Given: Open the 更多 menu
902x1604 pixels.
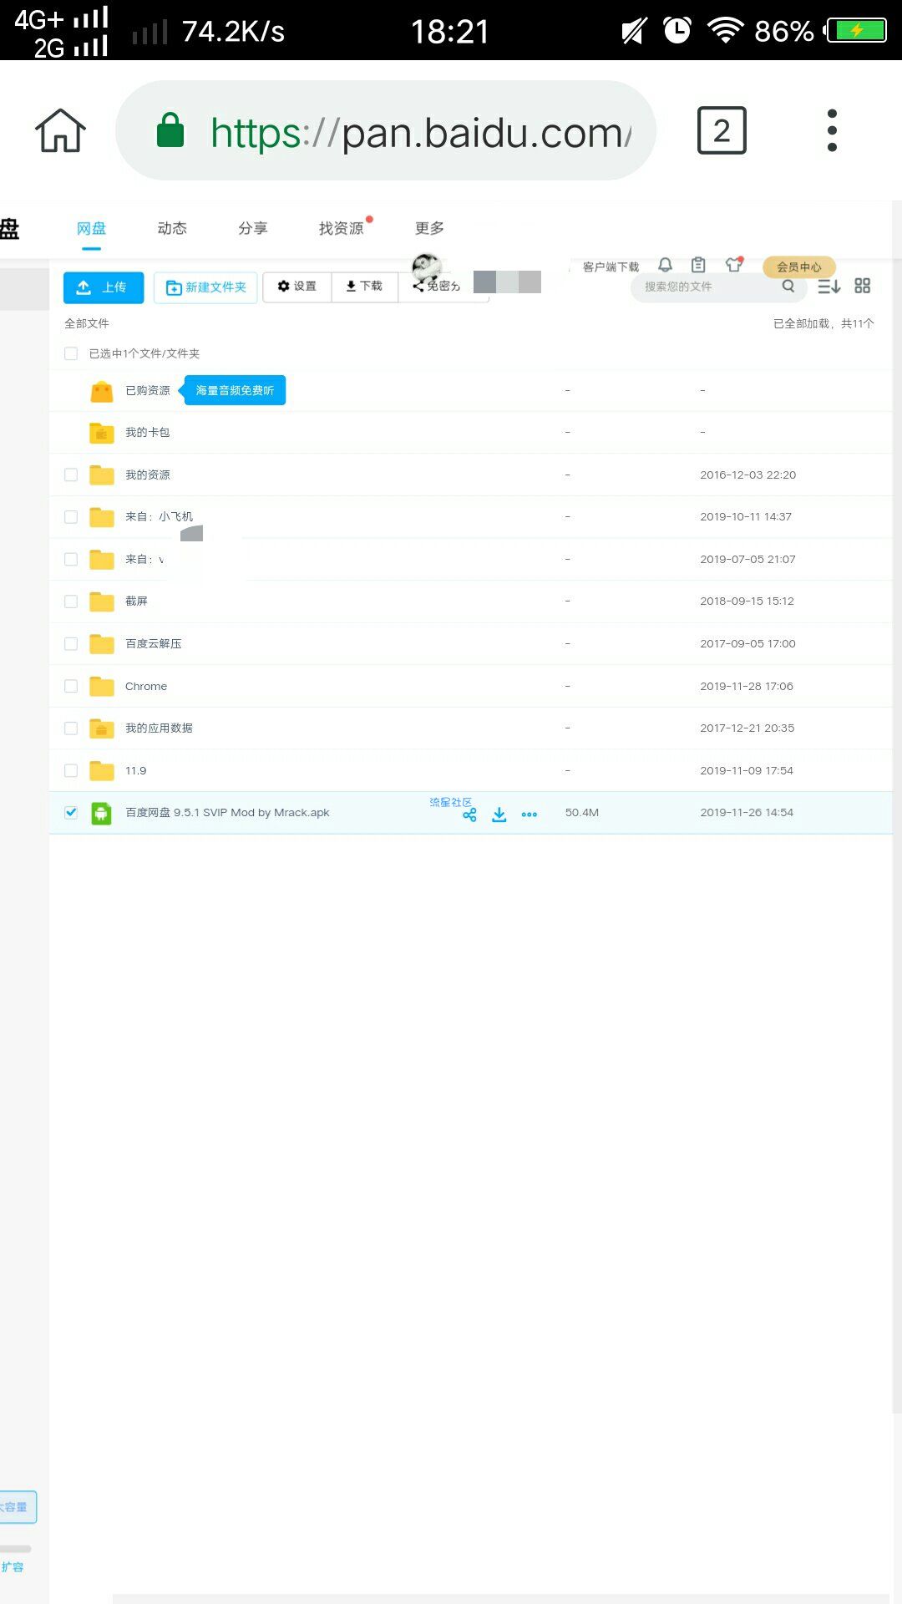Looking at the screenshot, I should pos(429,229).
